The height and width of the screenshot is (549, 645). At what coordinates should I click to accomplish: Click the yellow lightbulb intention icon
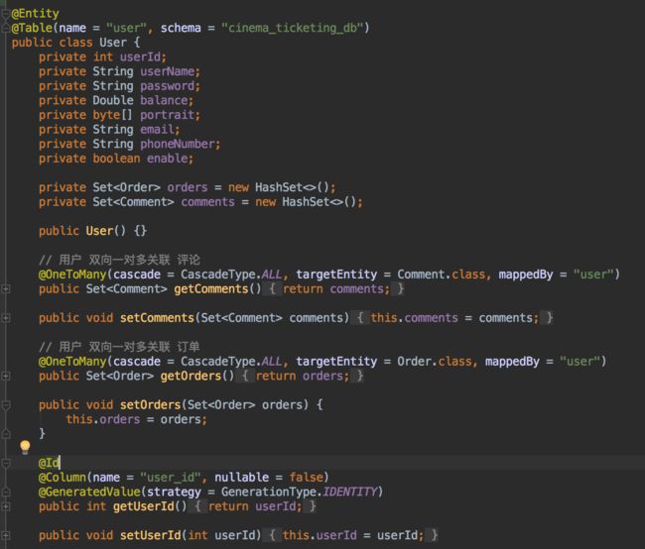pyautogui.click(x=25, y=447)
